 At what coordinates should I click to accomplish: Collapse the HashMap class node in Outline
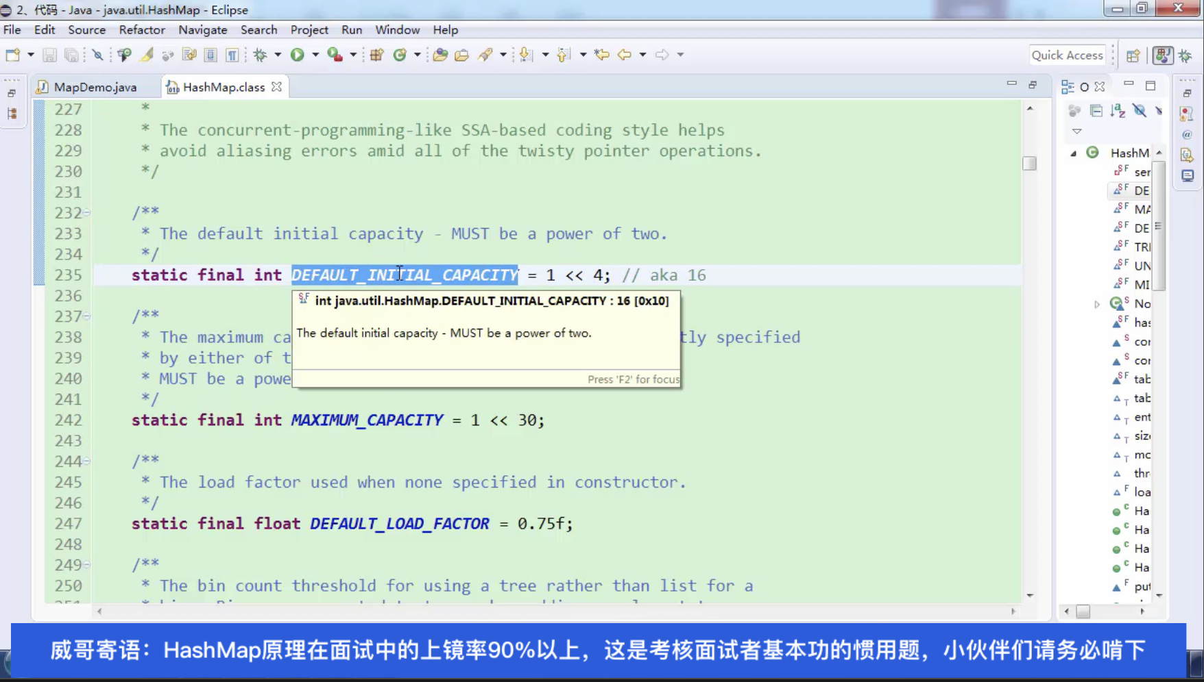click(x=1074, y=153)
